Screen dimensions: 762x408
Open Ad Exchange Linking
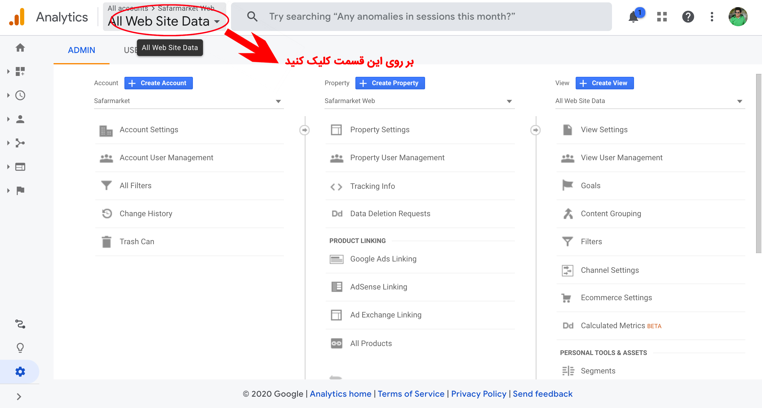(x=420, y=315)
